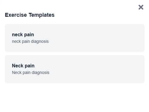The height and width of the screenshot is (112, 149).
Task: Click the word "Exercise" in the heading
Action: click(16, 15)
